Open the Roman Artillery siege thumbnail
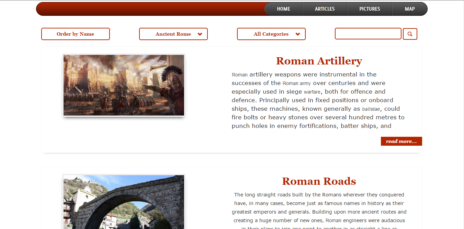 (124, 85)
